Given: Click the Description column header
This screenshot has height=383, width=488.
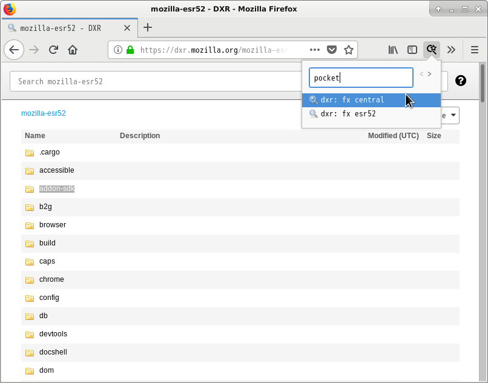Looking at the screenshot, I should pos(140,136).
